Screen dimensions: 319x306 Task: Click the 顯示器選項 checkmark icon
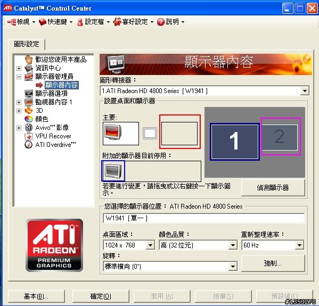pos(29,94)
